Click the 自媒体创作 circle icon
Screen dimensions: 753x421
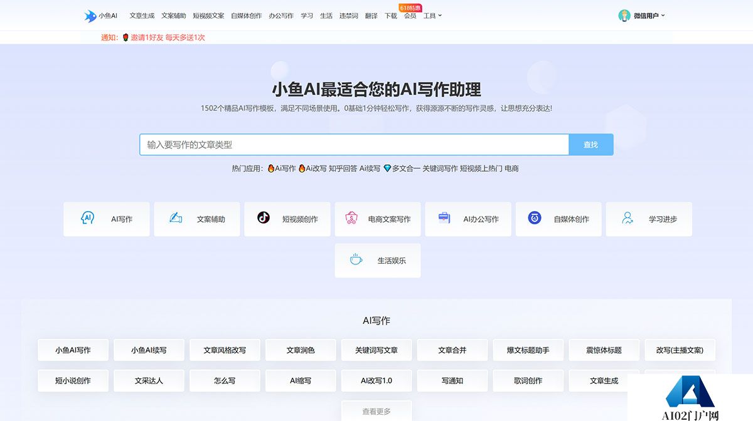(x=535, y=218)
